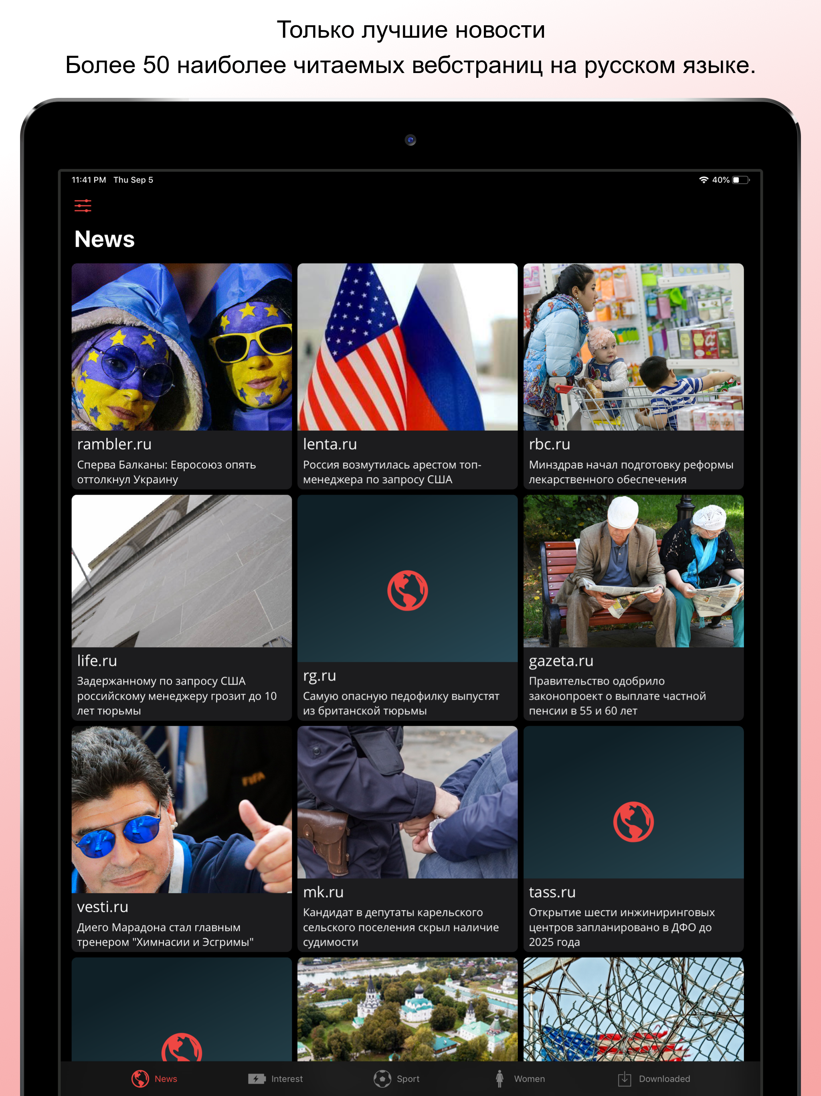Click the mk.ru source name
The image size is (821, 1096).
[x=323, y=892]
